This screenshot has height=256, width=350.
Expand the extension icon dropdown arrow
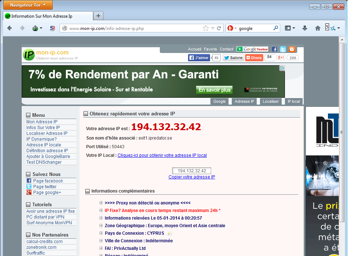tap(339, 28)
